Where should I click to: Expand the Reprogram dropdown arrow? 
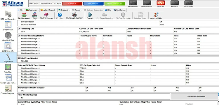(x=38, y=10)
